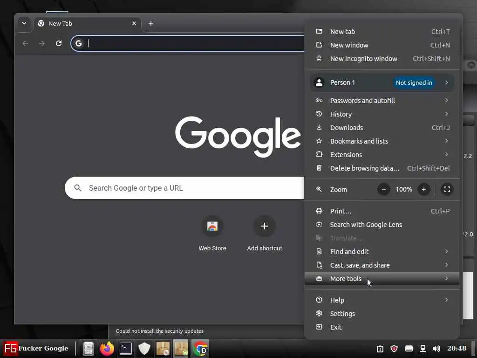Select Delete browsing data menu entry
The height and width of the screenshot is (358, 477).
pos(382,168)
